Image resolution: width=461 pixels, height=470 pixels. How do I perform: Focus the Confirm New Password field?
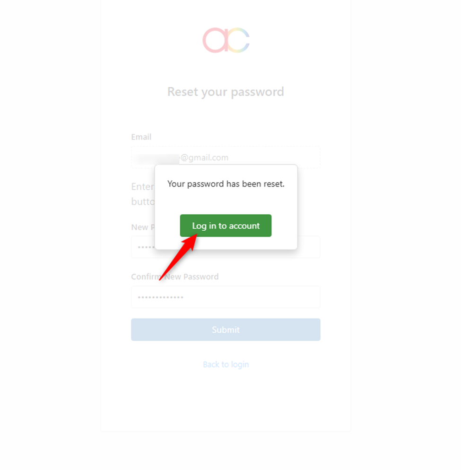(226, 297)
